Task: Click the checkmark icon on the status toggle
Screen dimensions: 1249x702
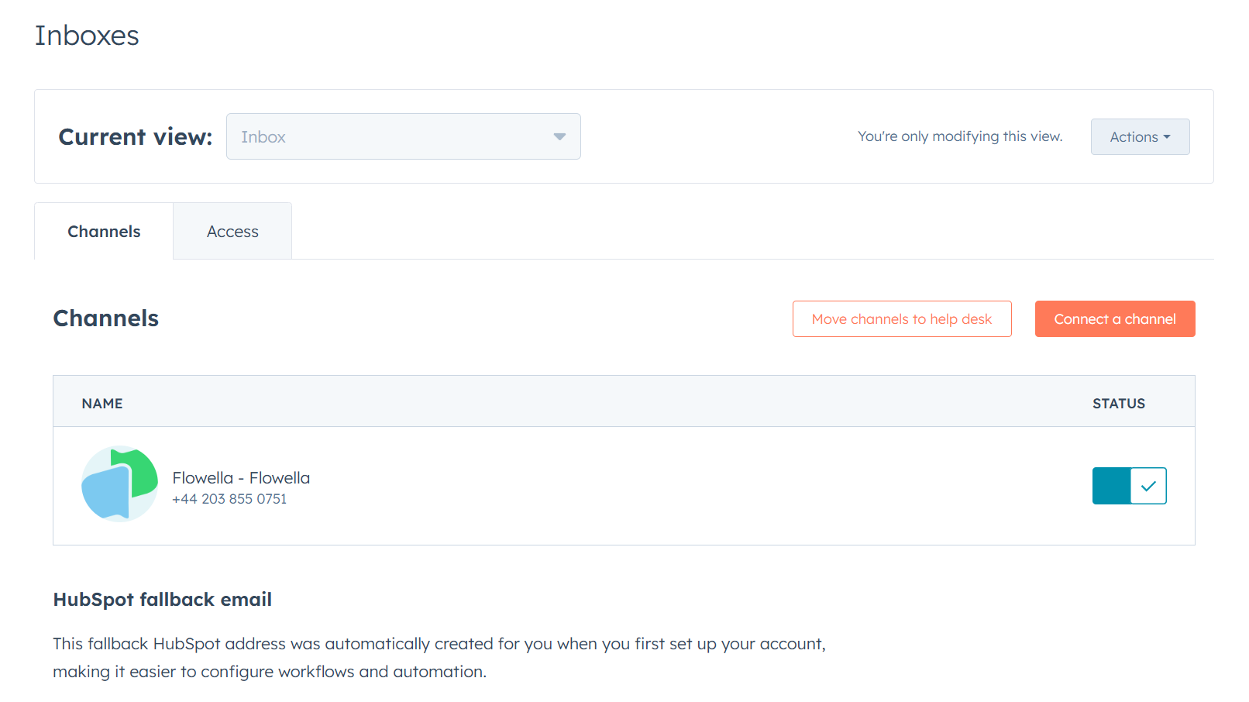Action: click(1148, 486)
